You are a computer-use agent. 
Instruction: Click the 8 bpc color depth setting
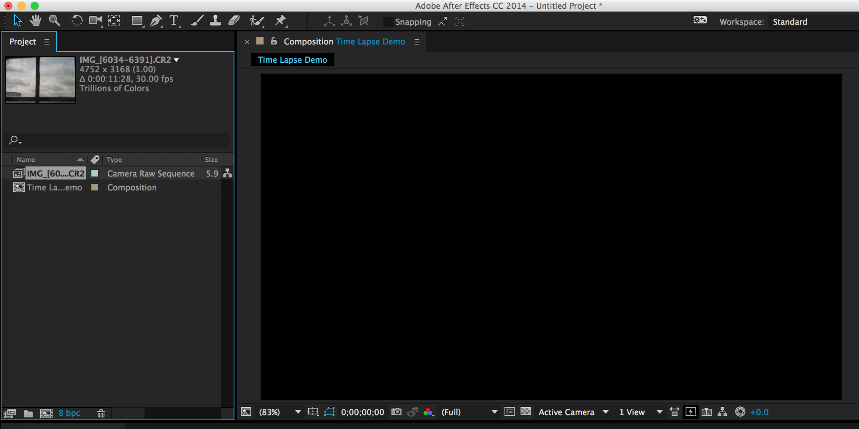[69, 413]
